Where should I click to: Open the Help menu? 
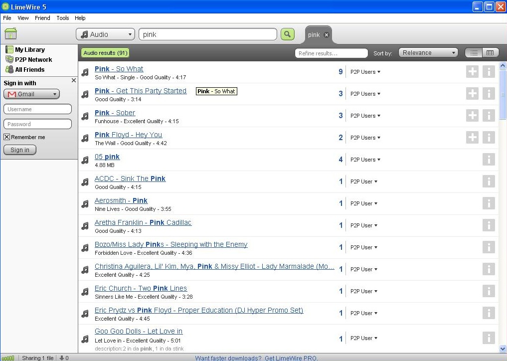click(80, 18)
